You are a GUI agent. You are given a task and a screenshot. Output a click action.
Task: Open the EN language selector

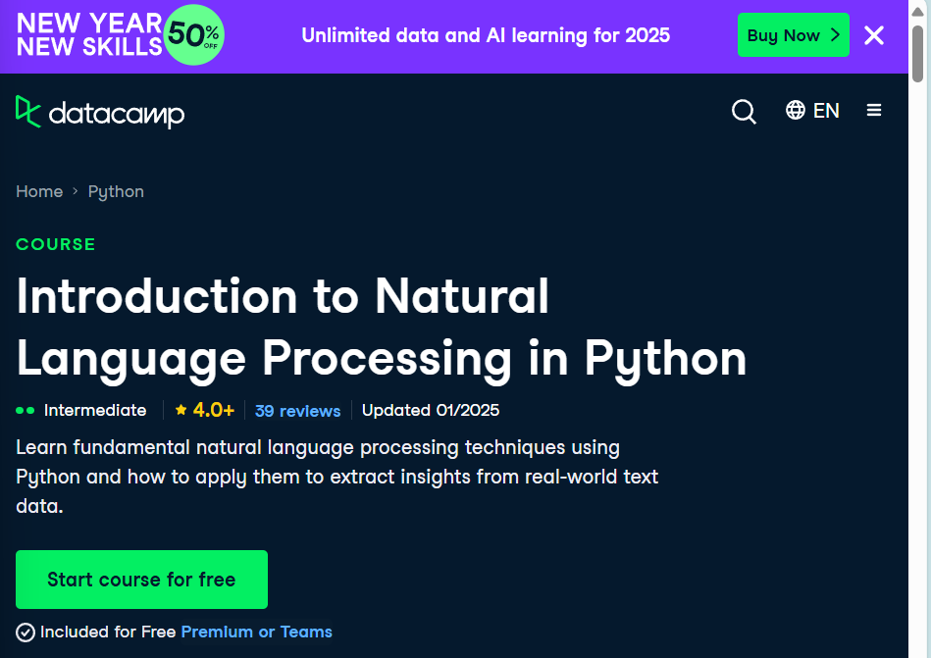coord(812,111)
